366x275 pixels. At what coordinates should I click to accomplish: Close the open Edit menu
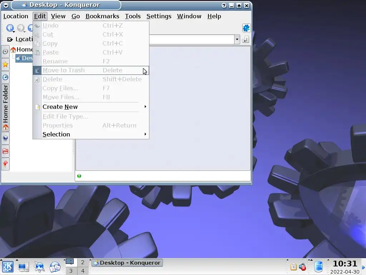click(x=40, y=16)
